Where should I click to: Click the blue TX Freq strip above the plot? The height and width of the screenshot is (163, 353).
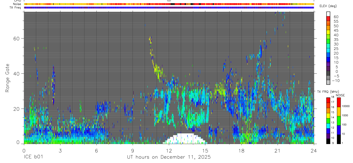[x=169, y=7]
